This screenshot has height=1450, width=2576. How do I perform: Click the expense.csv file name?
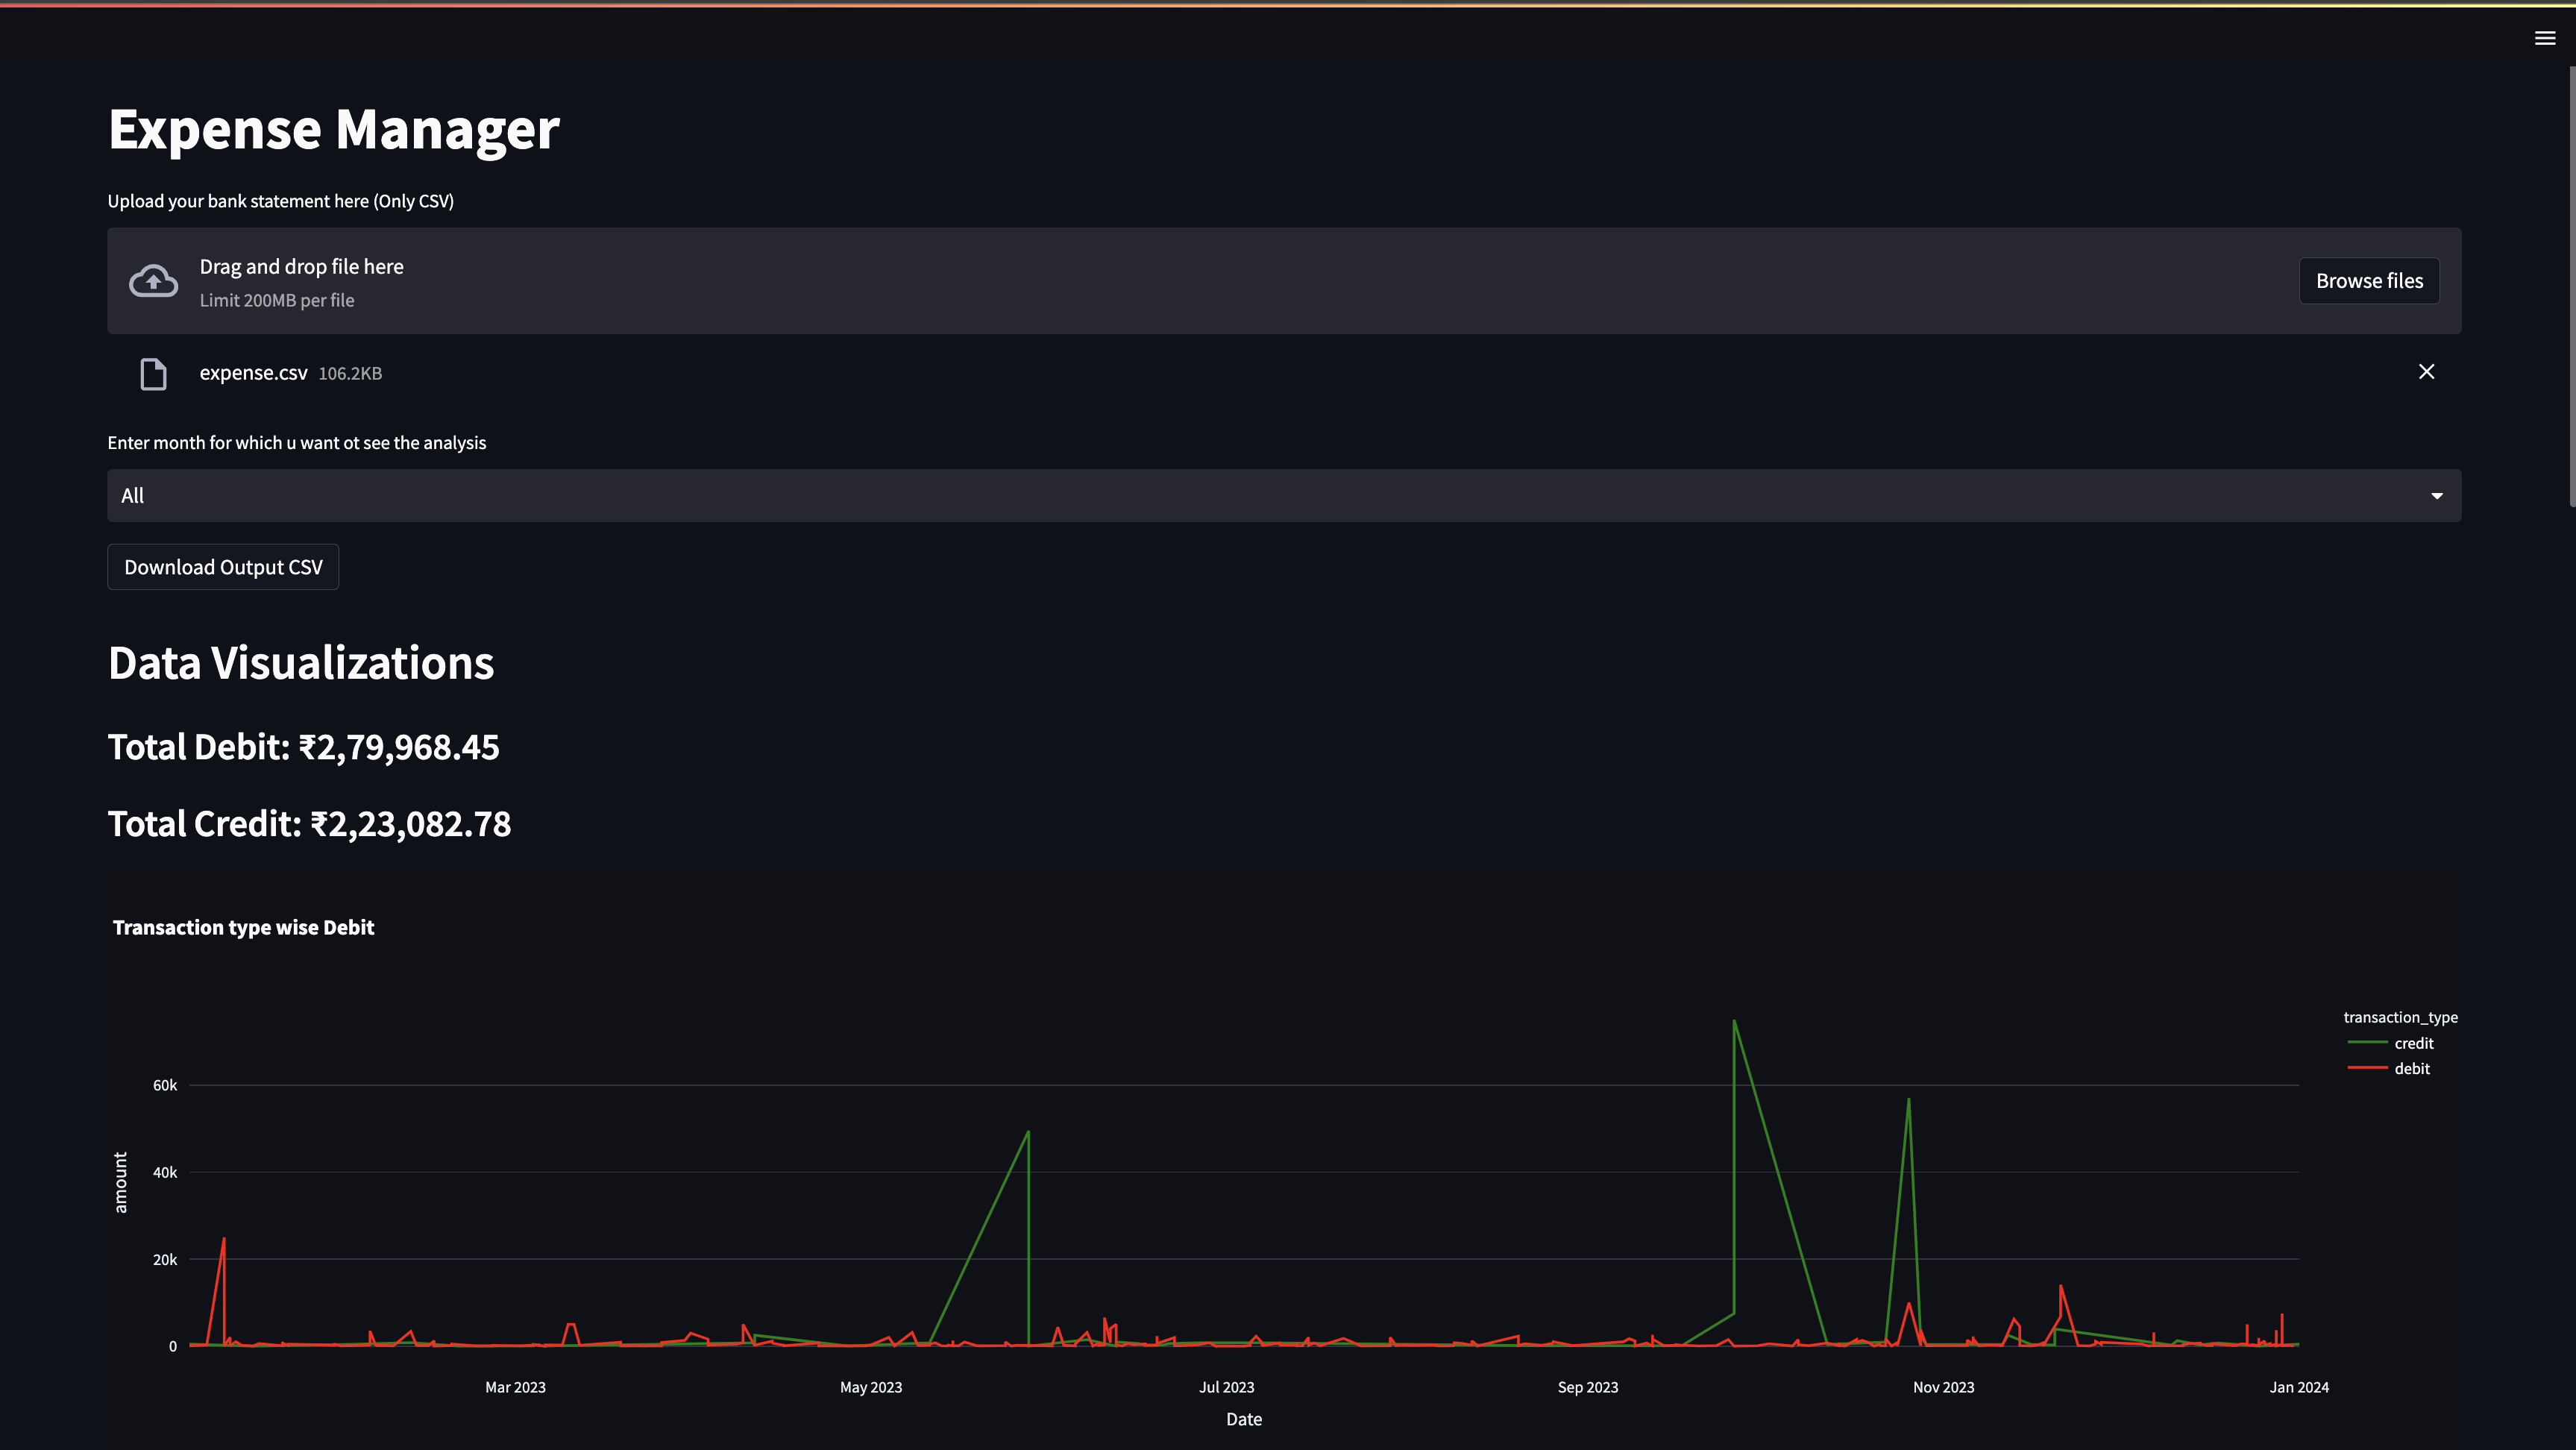(x=253, y=373)
